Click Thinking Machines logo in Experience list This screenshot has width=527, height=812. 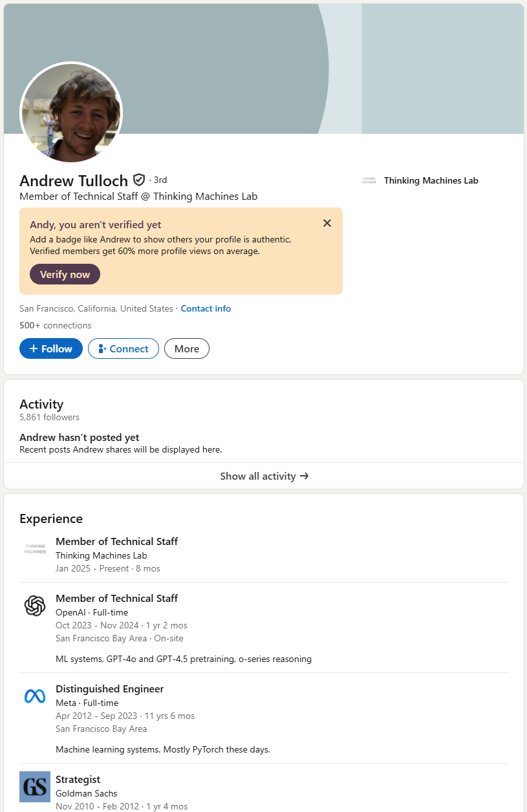point(35,549)
